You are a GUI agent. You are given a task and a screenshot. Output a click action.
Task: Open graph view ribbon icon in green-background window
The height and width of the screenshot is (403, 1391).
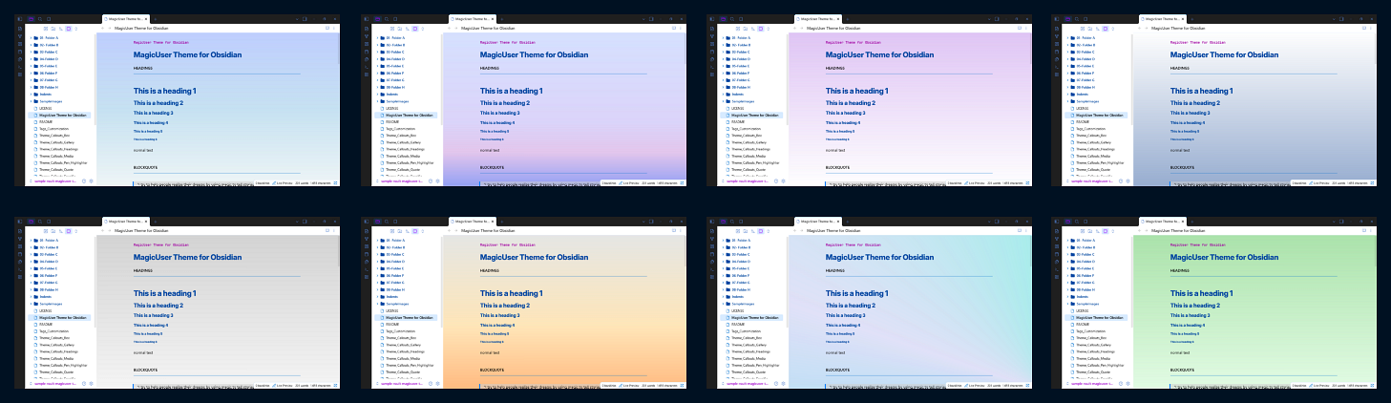point(1059,239)
